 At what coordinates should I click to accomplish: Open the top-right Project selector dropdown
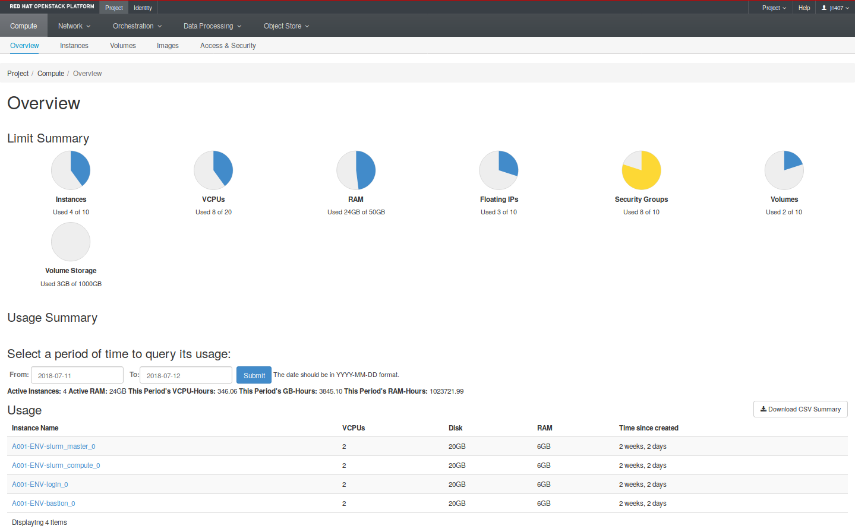tap(774, 8)
